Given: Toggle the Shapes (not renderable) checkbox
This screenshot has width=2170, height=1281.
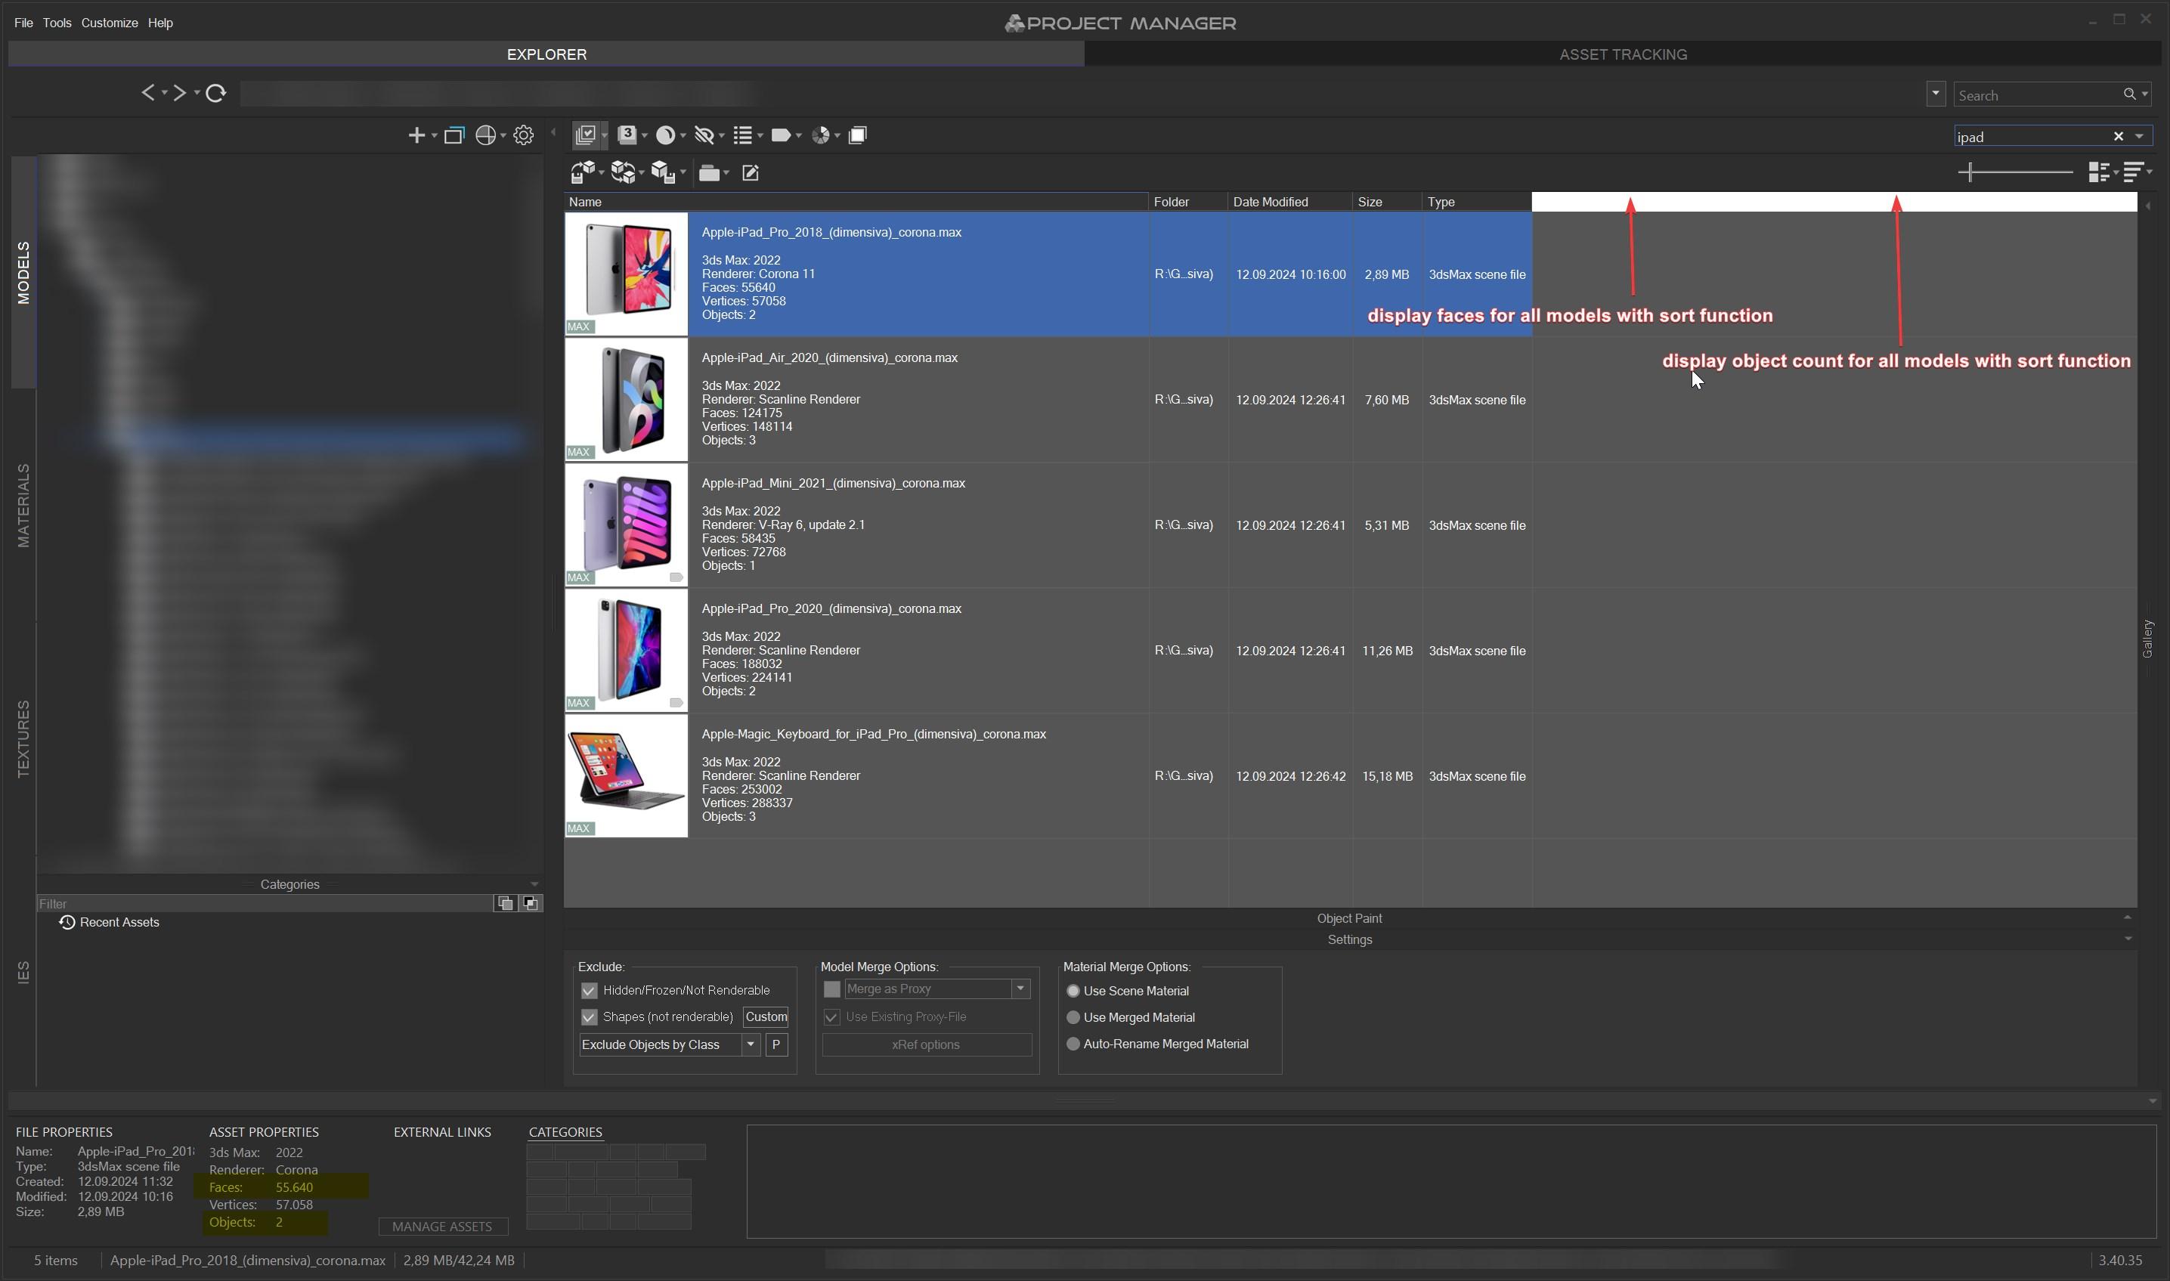Looking at the screenshot, I should coord(590,1016).
